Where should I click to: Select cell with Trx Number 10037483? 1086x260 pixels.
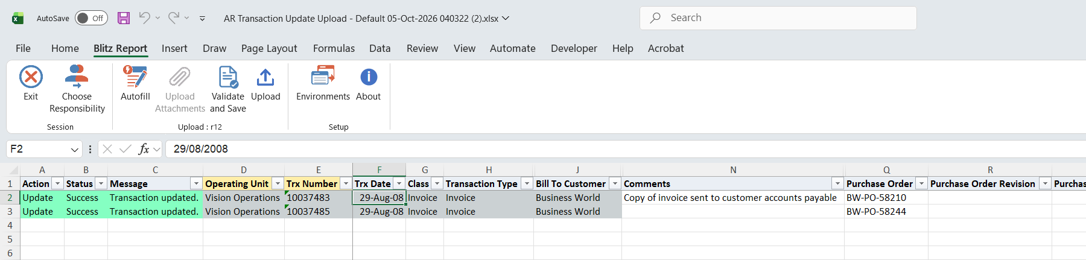pyautogui.click(x=319, y=198)
